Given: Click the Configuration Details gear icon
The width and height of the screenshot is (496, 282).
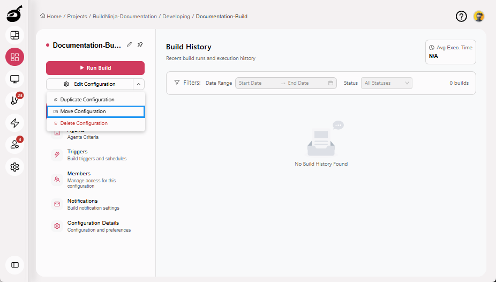Looking at the screenshot, I should (x=57, y=226).
